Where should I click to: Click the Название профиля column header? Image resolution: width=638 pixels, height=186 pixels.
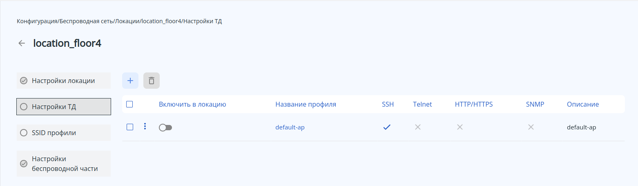point(306,104)
